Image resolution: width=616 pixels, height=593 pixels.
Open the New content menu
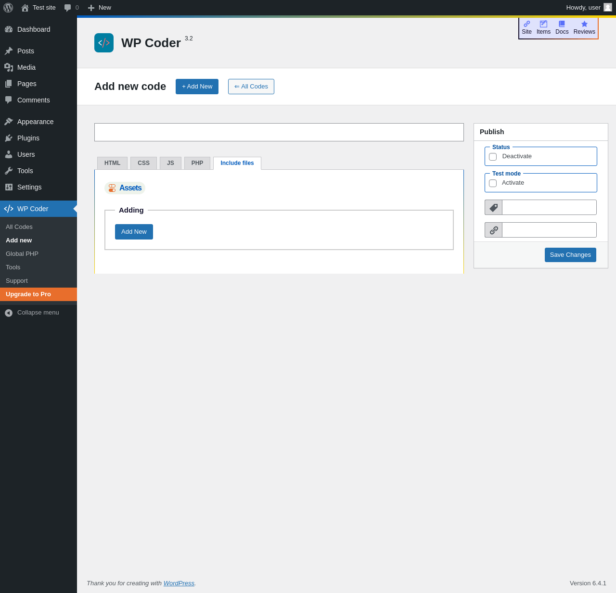pos(100,8)
